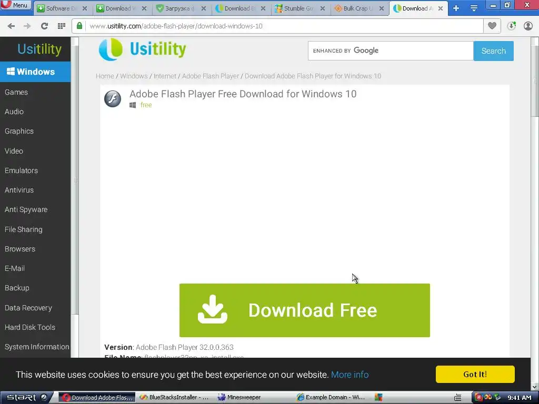Close the active Download Adobe tab
Viewport: 539px width, 404px height.
point(441,8)
